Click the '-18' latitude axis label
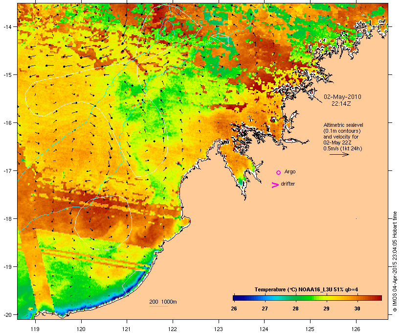 click(x=7, y=218)
